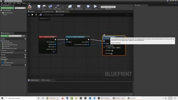Toggle the eye view options in My Blueprint
Image resolution: width=178 pixels, height=100 pixels.
[24, 36]
